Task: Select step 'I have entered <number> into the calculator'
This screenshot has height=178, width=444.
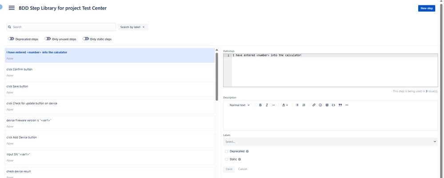Action: click(110, 55)
